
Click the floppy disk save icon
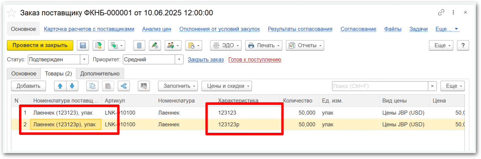83,46
